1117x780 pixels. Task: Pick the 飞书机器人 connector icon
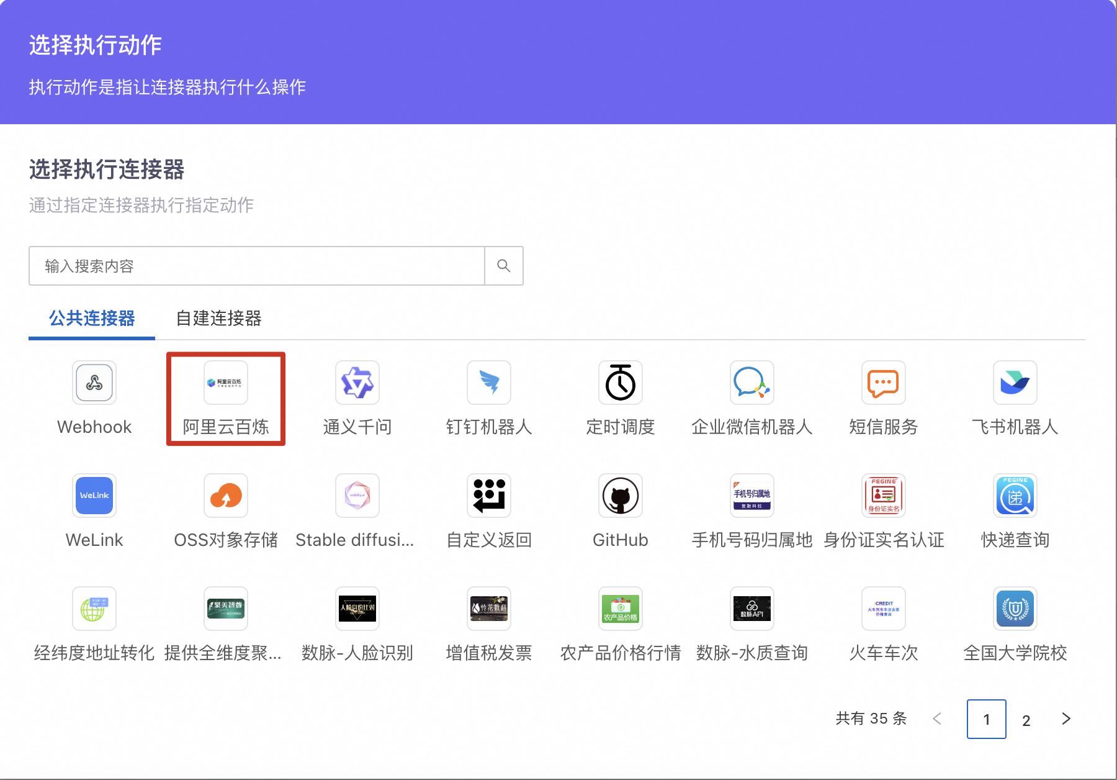(x=1015, y=383)
